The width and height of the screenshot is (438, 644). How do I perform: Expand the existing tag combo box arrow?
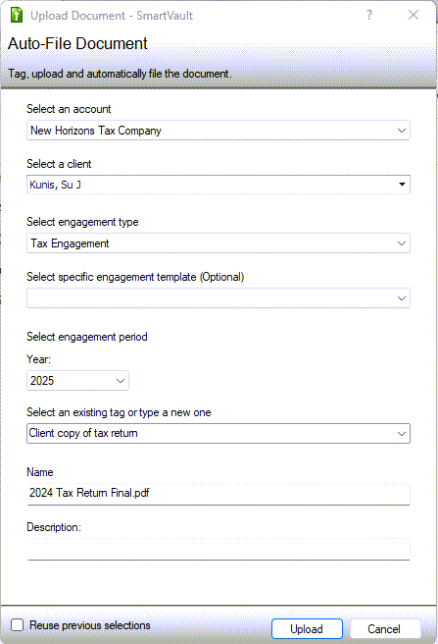tap(402, 434)
